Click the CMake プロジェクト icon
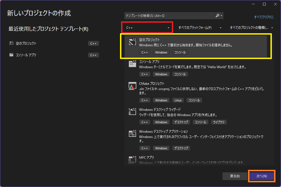281x187 pixels. click(x=132, y=86)
